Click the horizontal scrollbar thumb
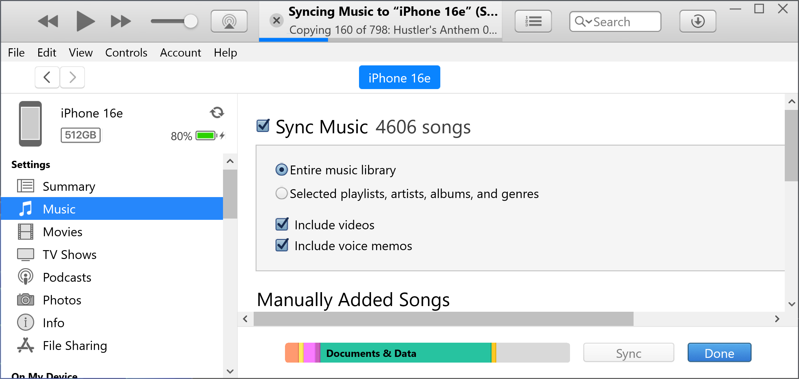 [443, 319]
